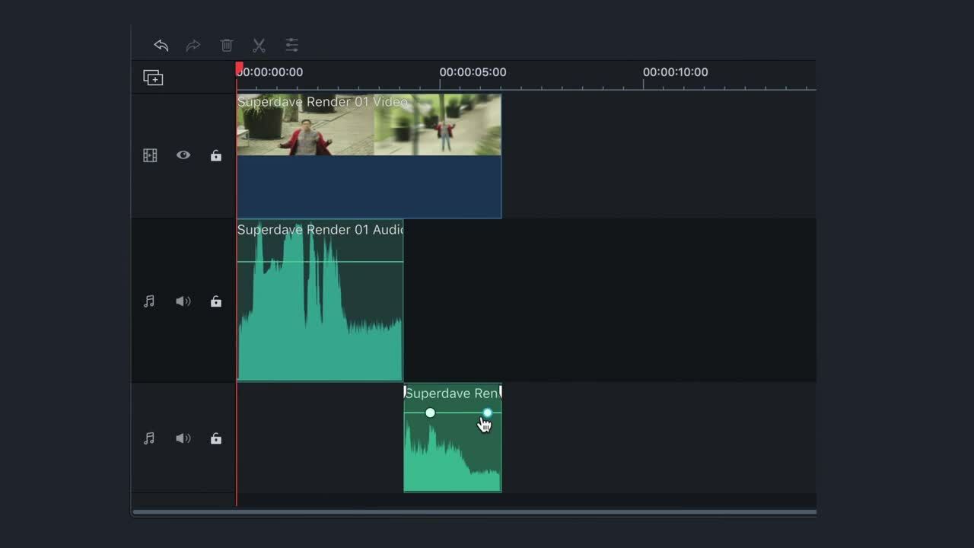This screenshot has width=974, height=548.
Task: Mute the first audio track
Action: [183, 301]
